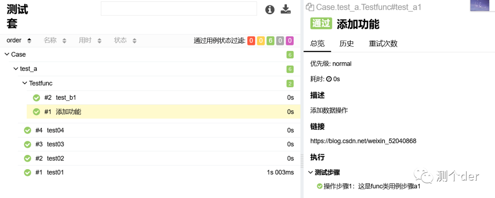Screen dimensions: 495x198
Task: Toggle the purple unknown status filter
Action: [x=290, y=40]
